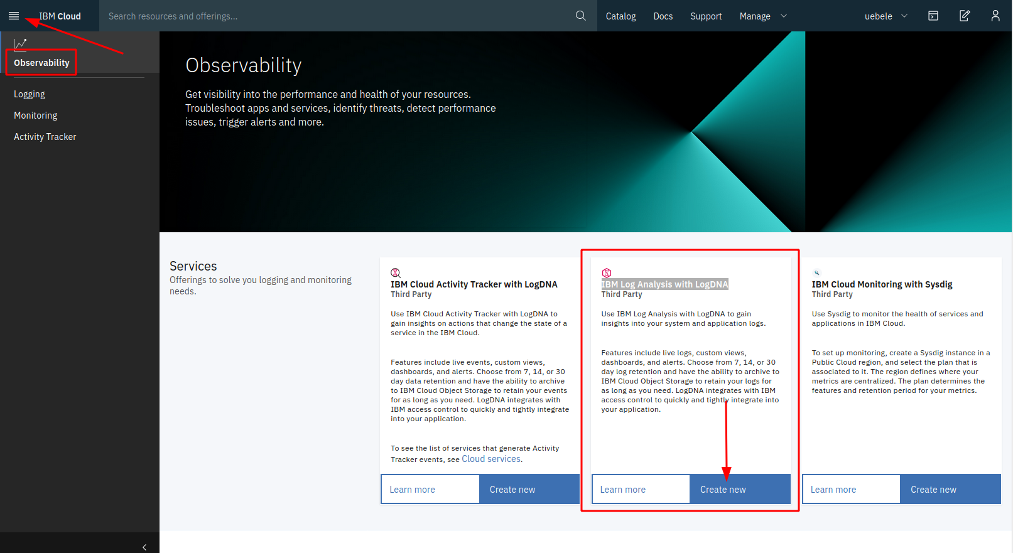Go to Monitoring in the sidebar
The height and width of the screenshot is (553, 1013).
(36, 115)
